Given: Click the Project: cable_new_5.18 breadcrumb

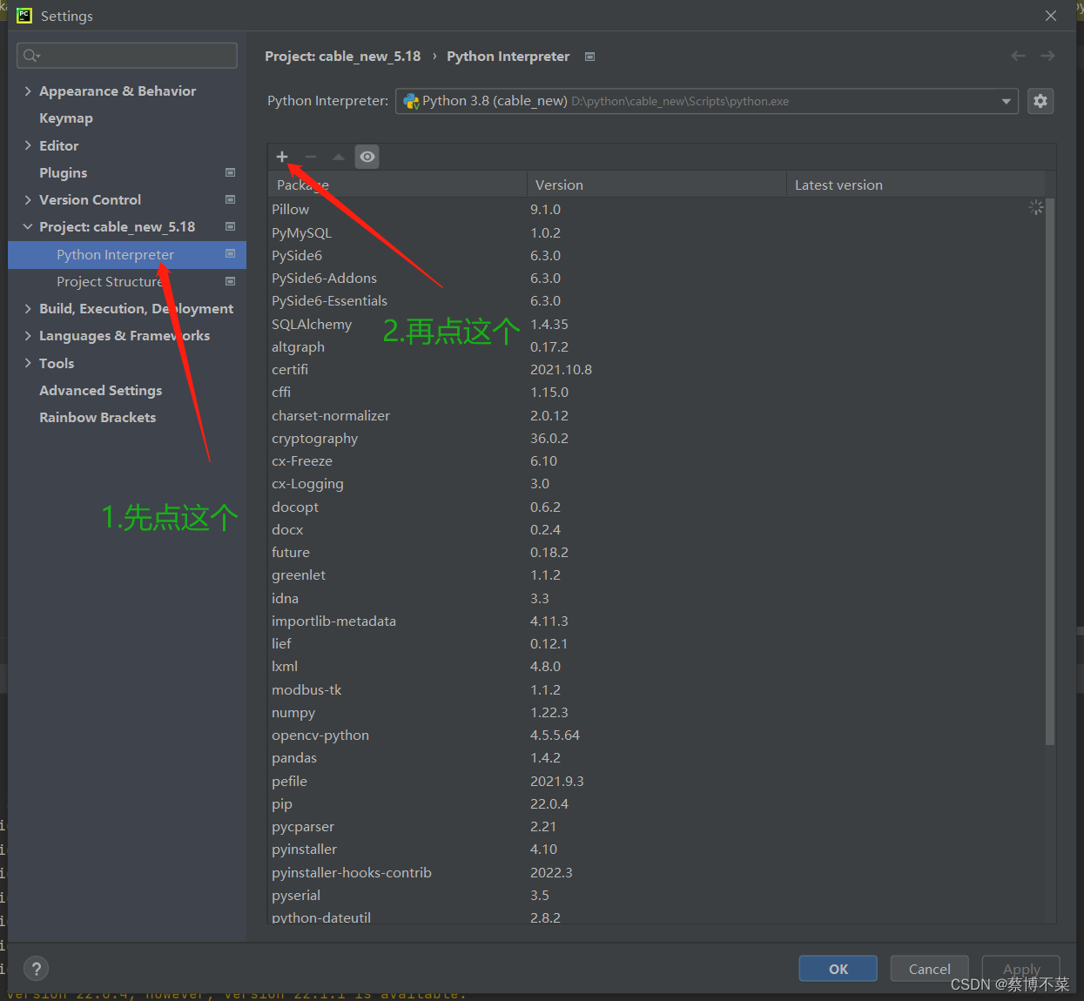Looking at the screenshot, I should coord(342,56).
